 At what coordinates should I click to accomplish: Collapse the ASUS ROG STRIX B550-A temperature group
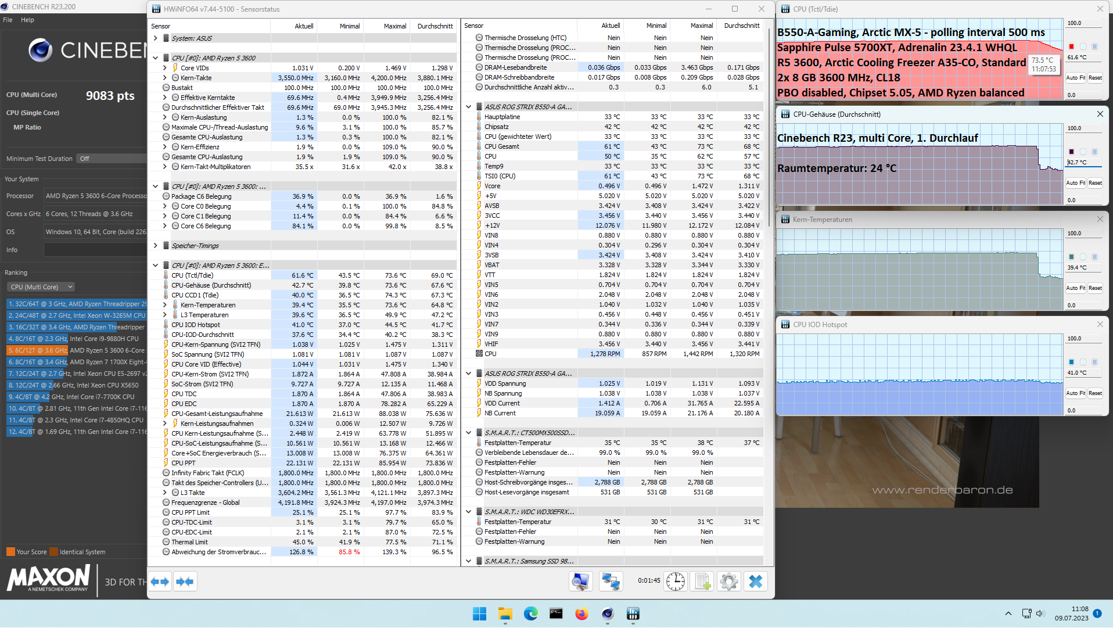click(469, 107)
